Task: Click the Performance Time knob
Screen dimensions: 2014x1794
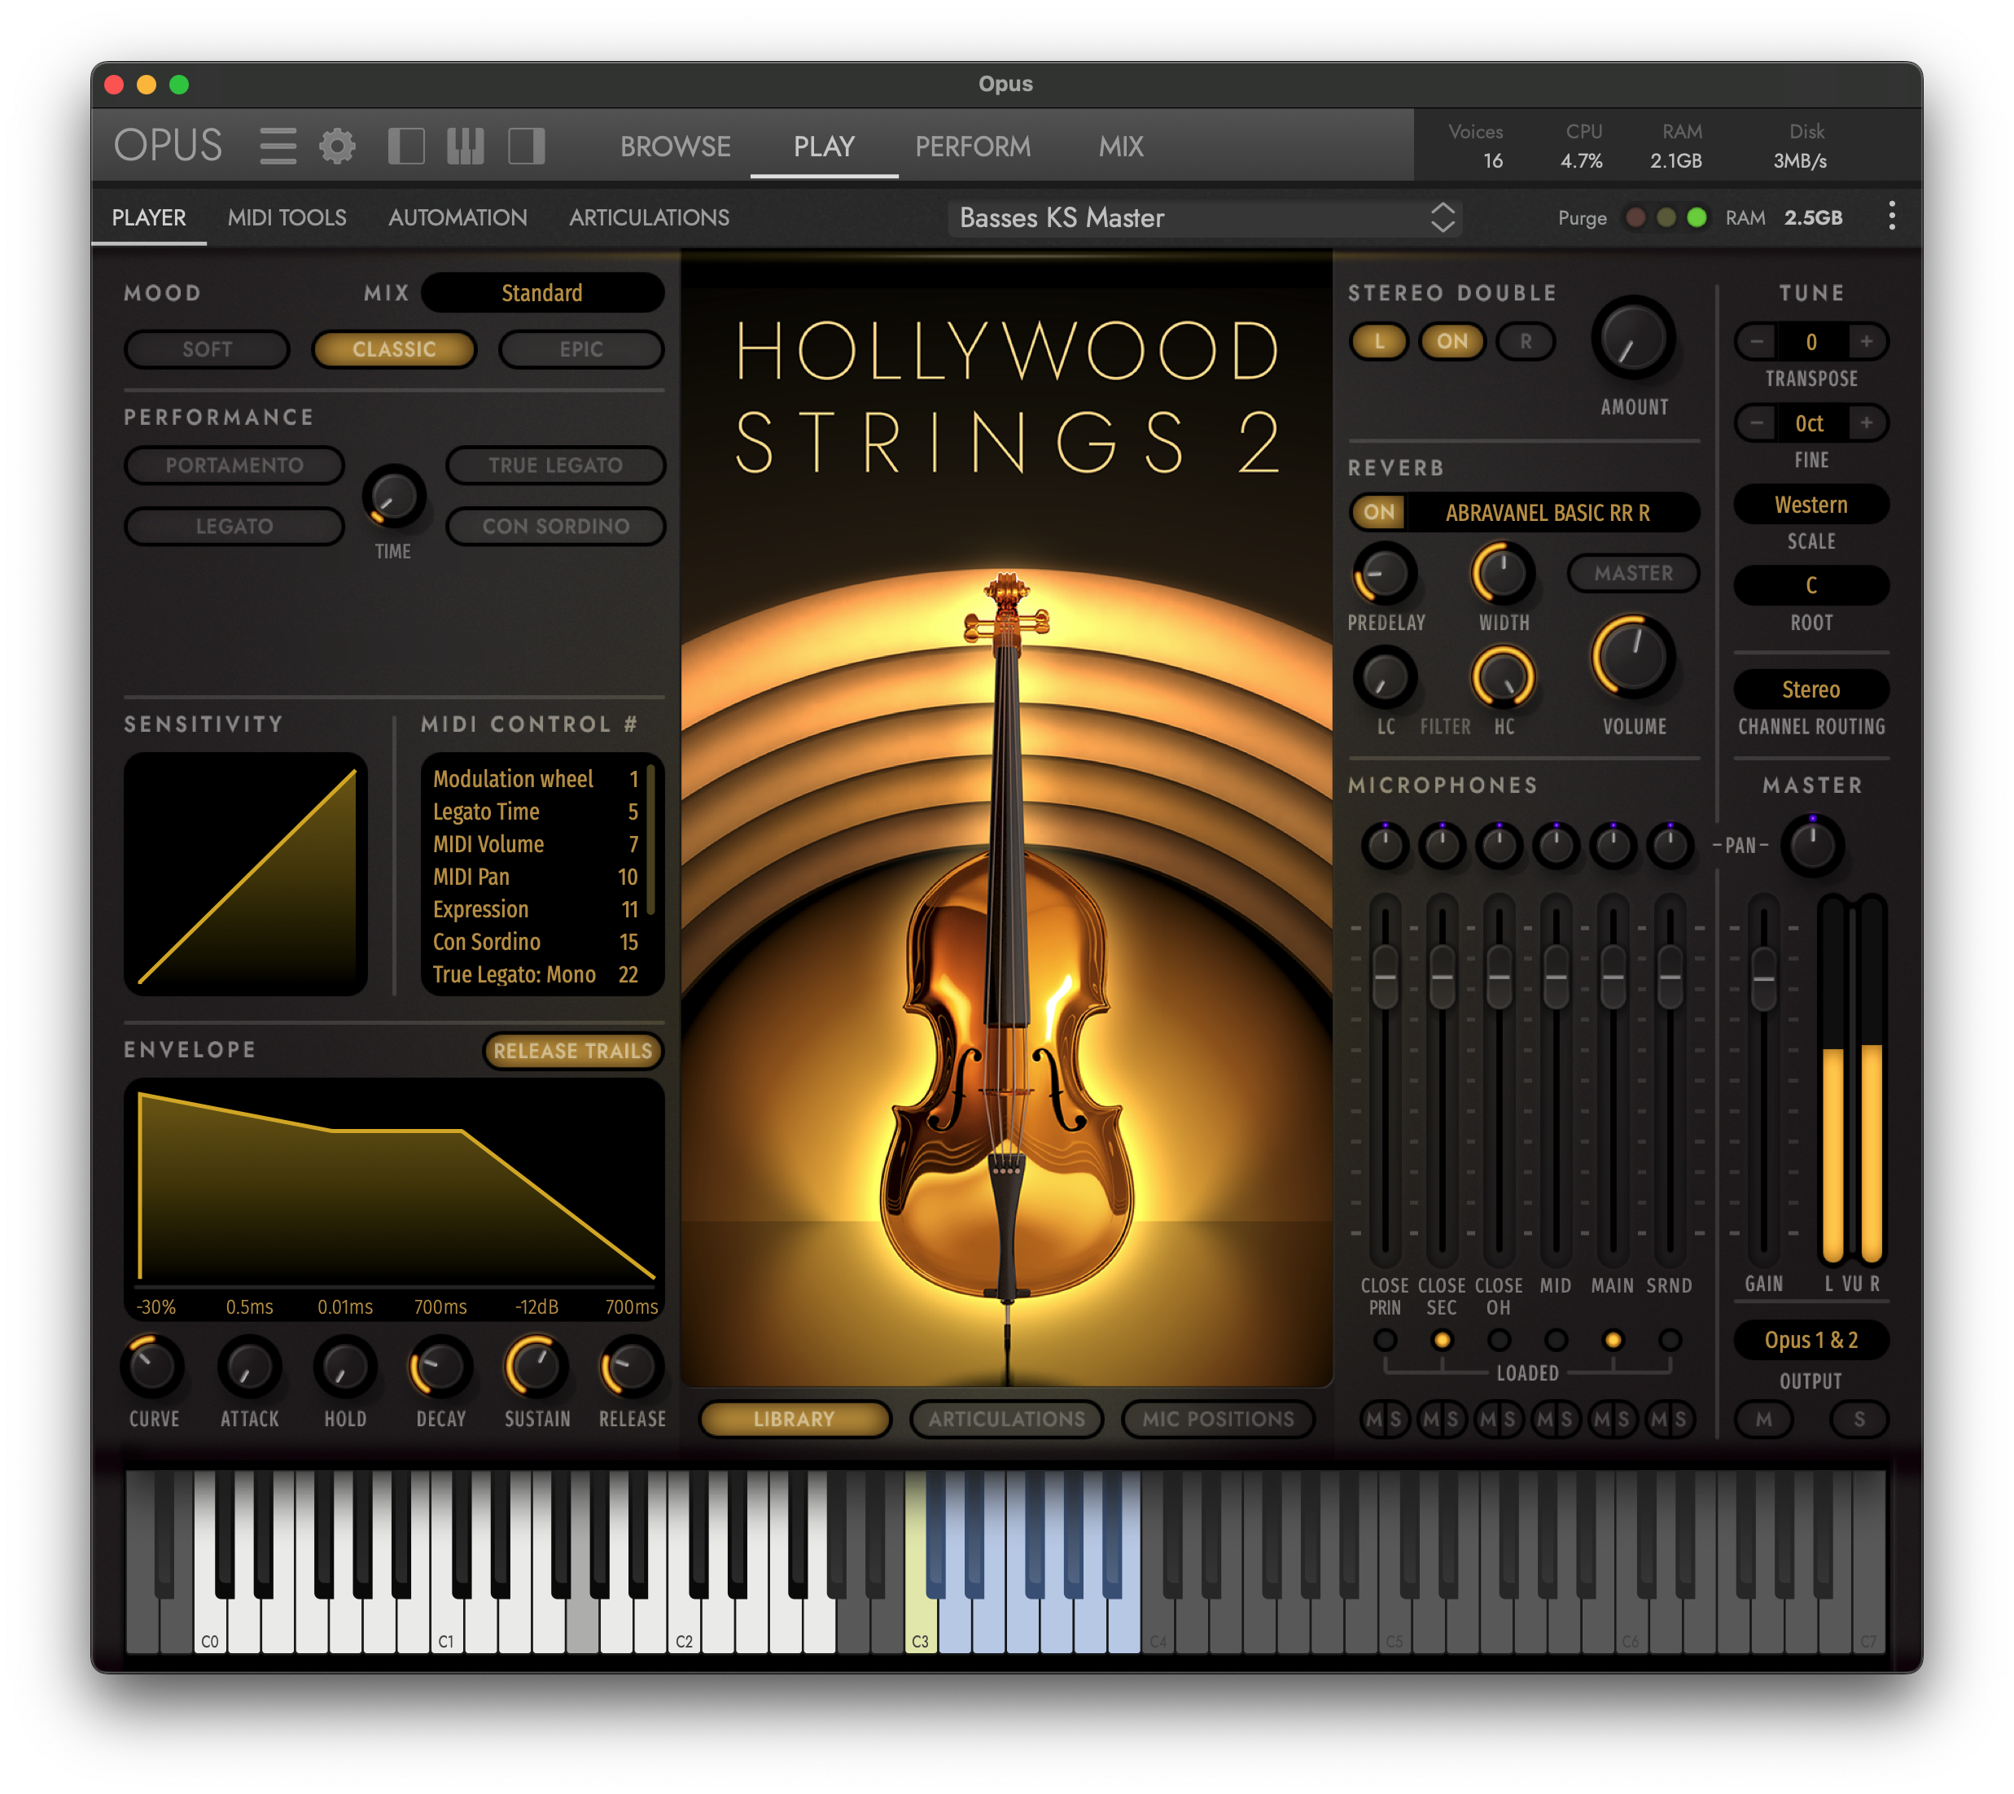Action: tap(393, 496)
